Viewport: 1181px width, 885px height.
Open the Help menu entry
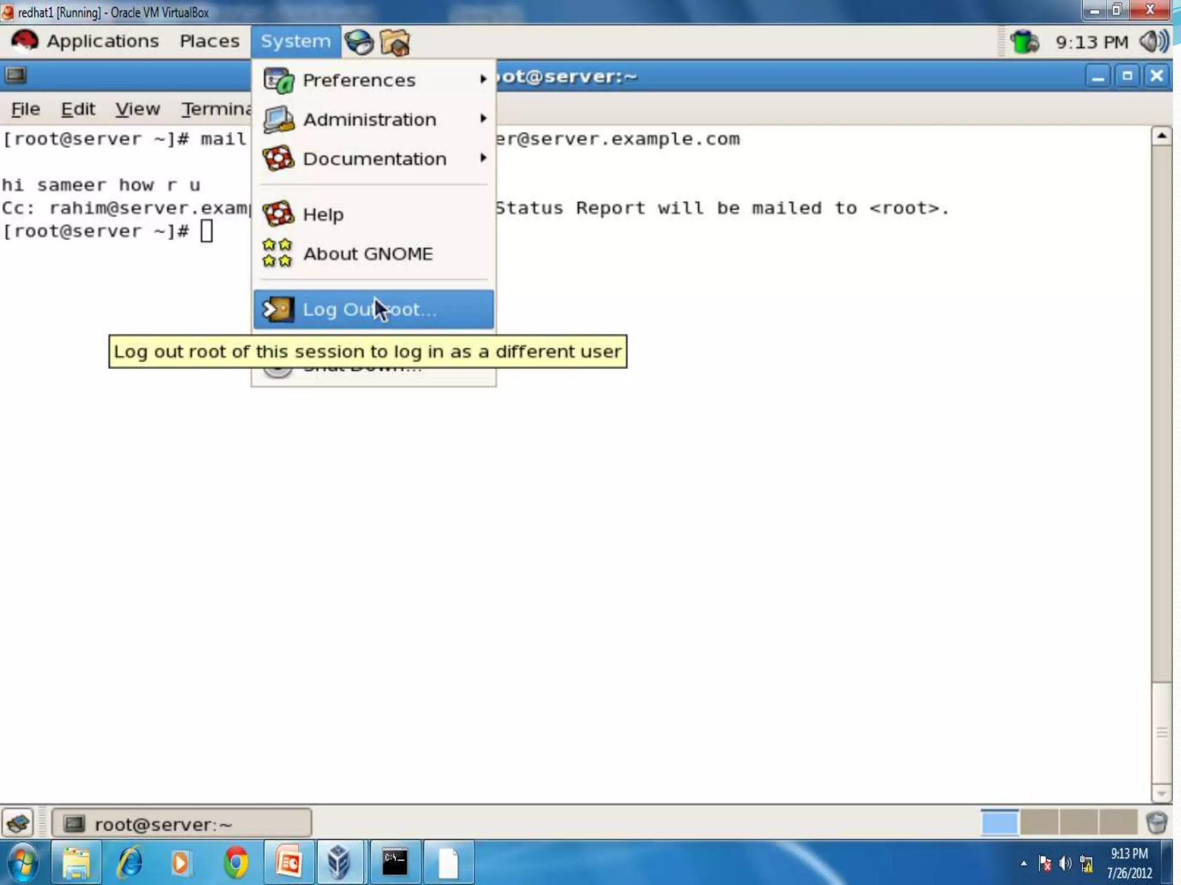tap(322, 214)
